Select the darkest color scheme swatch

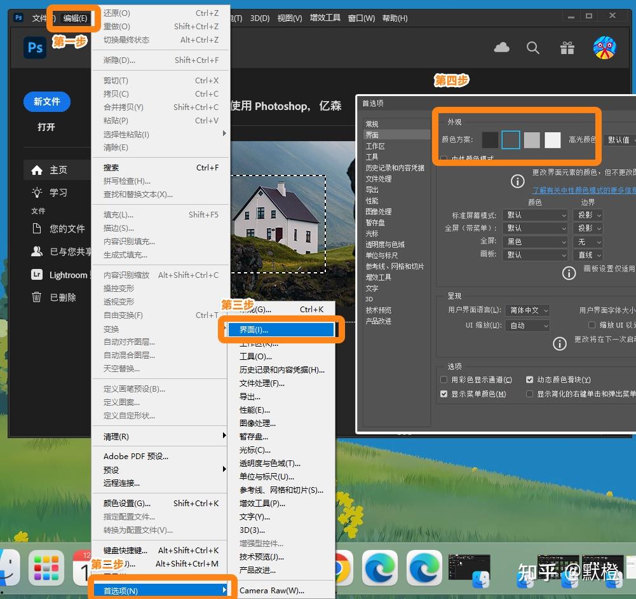pyautogui.click(x=490, y=140)
